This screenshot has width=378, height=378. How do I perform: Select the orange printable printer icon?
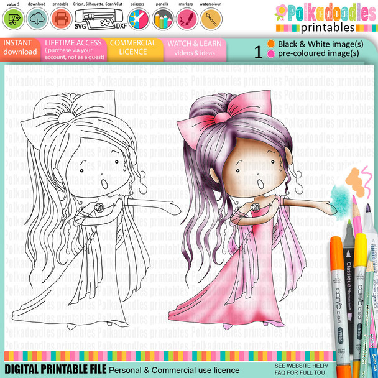click(60, 19)
